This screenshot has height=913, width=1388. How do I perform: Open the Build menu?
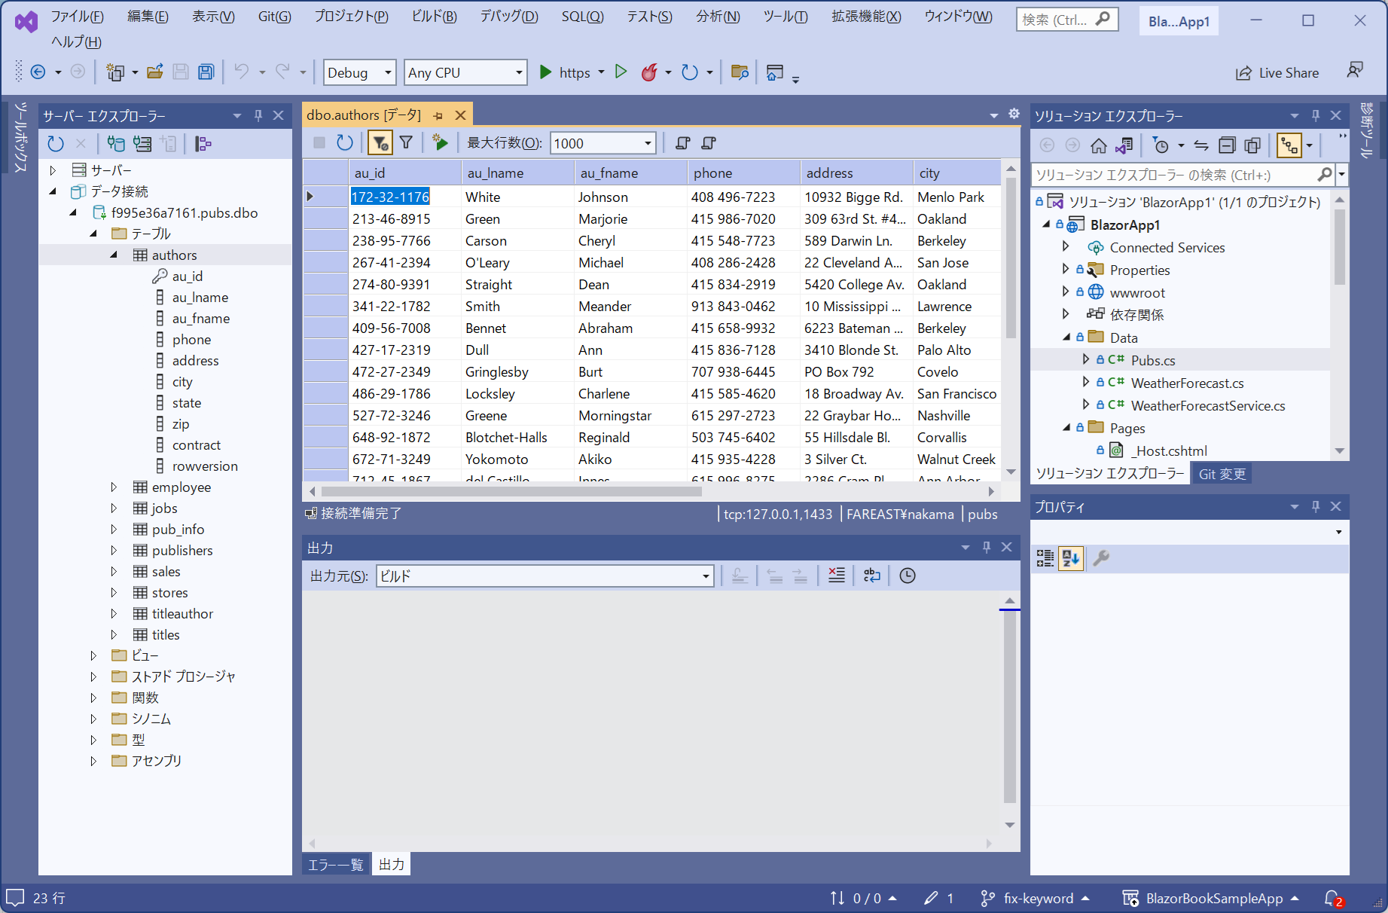tap(434, 17)
